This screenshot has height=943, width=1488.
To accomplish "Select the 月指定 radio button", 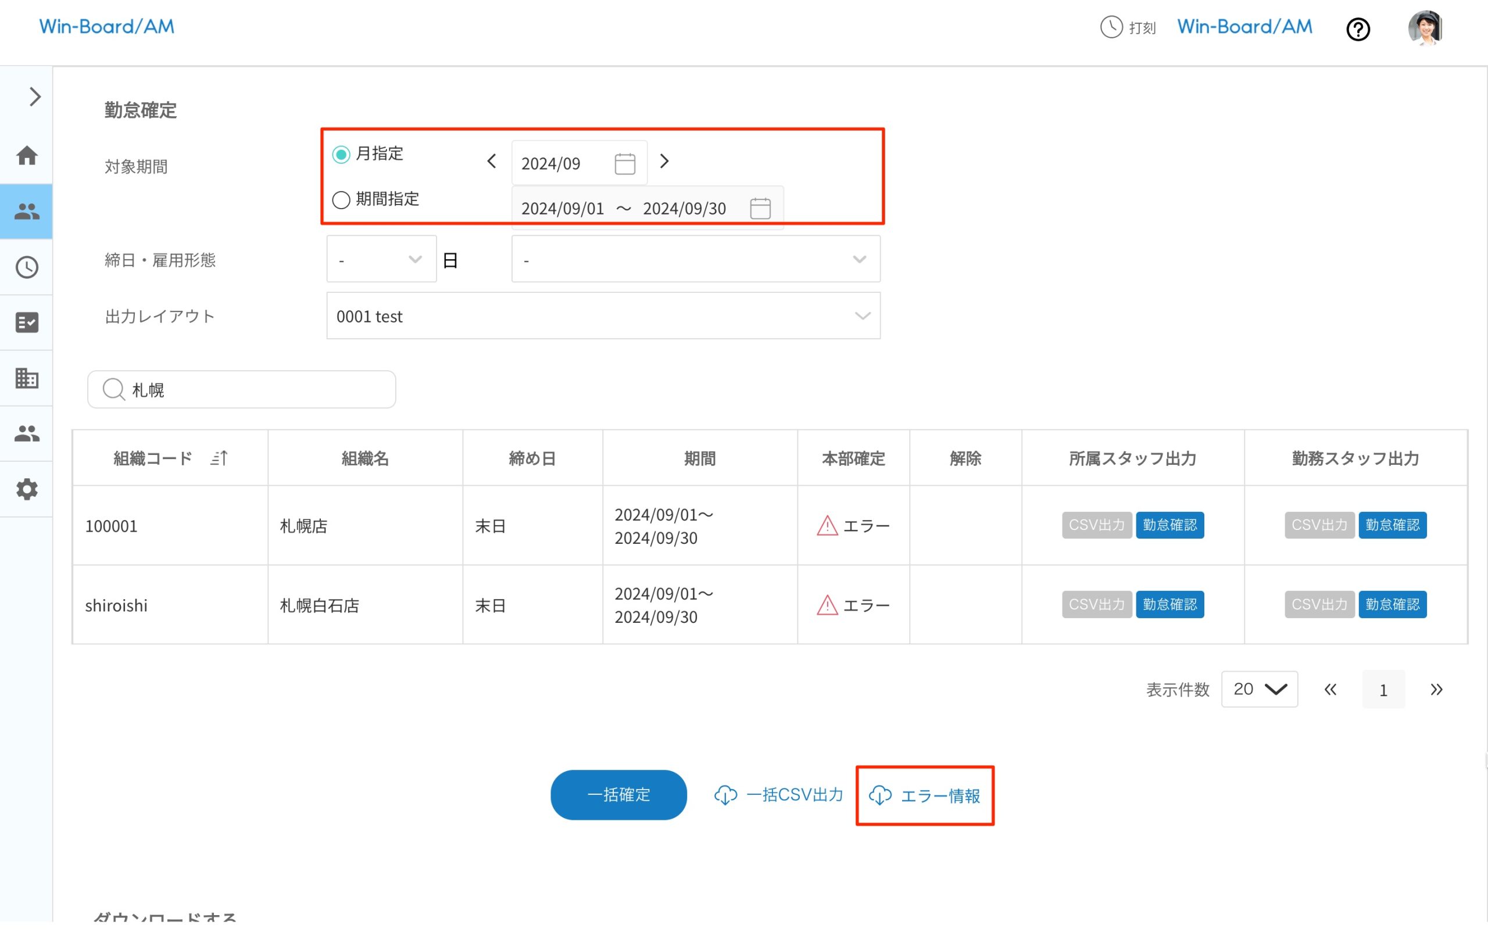I will (x=341, y=155).
